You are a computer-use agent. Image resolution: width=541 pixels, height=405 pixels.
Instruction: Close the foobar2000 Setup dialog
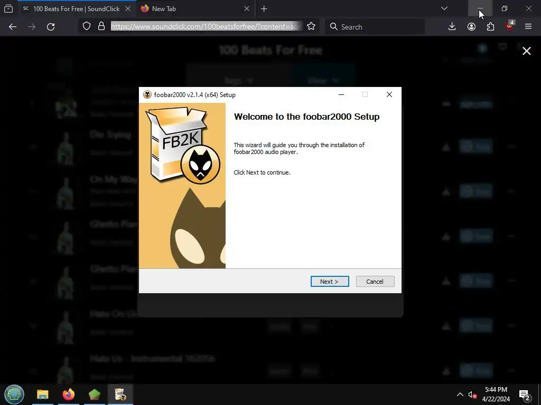[389, 94]
